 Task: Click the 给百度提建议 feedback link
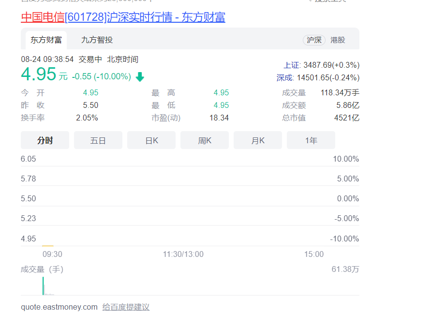pyautogui.click(x=126, y=307)
